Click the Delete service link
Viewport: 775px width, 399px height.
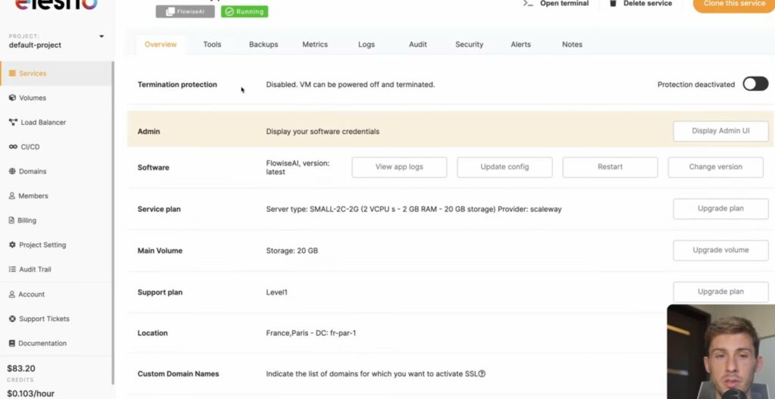[648, 4]
